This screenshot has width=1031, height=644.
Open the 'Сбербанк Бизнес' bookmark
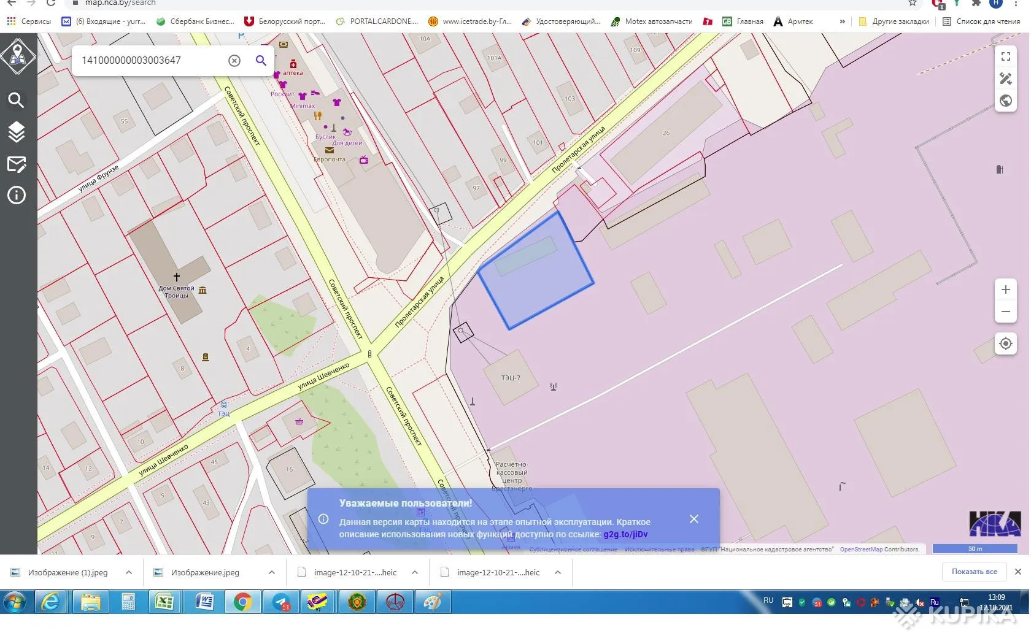[195, 21]
